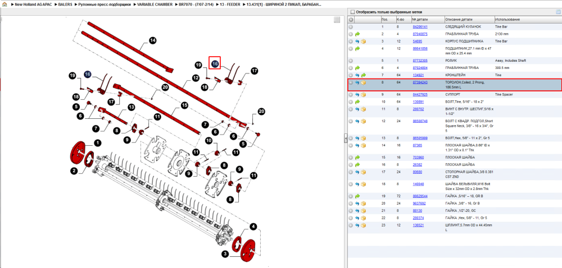Click plus icon for СЛЕДЯЩИЙ КУЛАЧОК row

click(351, 27)
